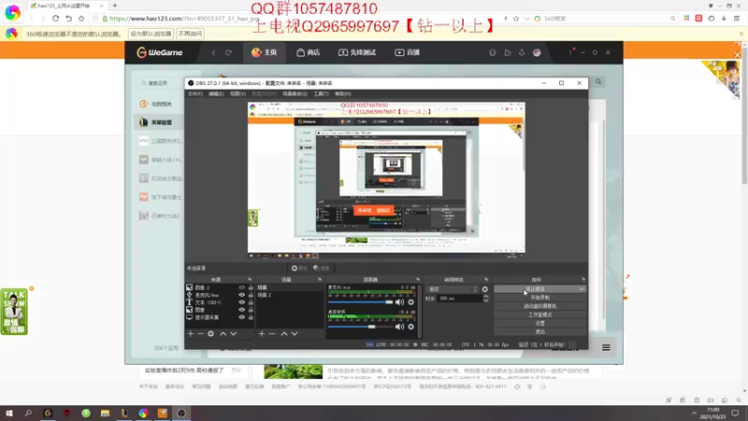
Task: Click duration stepper arrows
Action: pyautogui.click(x=485, y=298)
